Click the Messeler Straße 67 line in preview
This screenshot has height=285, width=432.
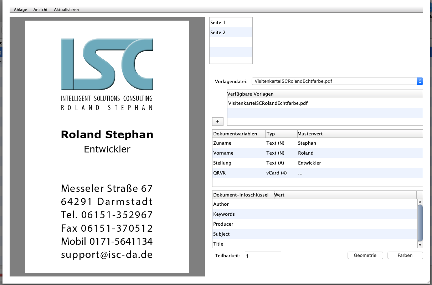107,188
